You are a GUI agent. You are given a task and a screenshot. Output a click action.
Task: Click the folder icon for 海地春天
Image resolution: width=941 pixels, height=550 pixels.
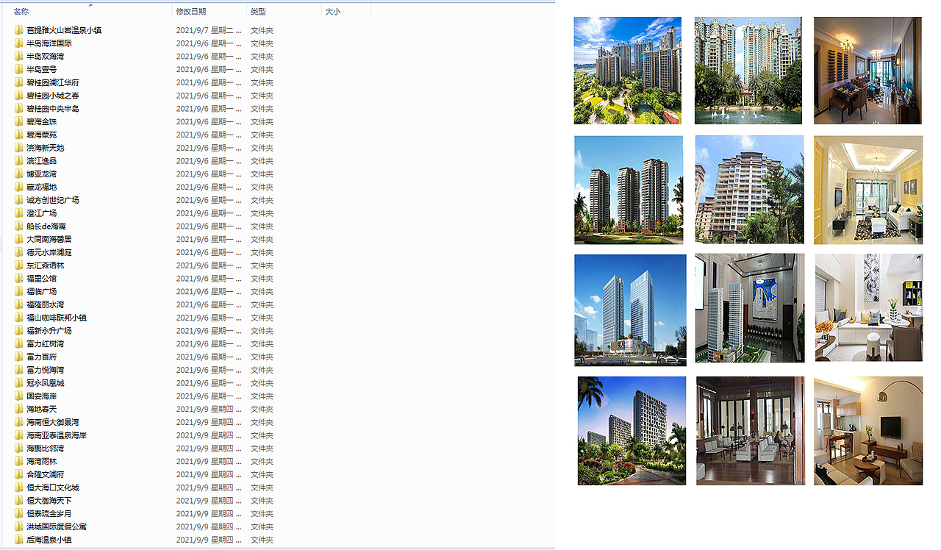coord(19,409)
